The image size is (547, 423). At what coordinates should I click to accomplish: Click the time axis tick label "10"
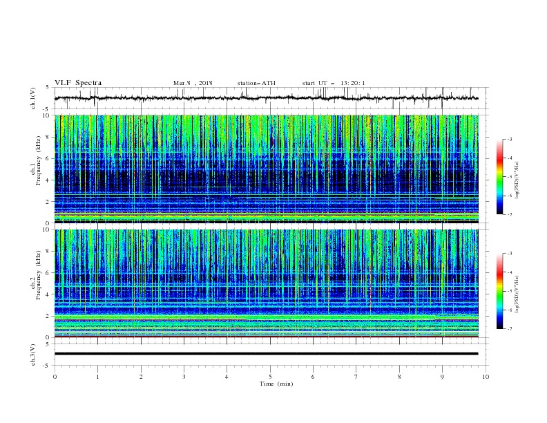486,377
